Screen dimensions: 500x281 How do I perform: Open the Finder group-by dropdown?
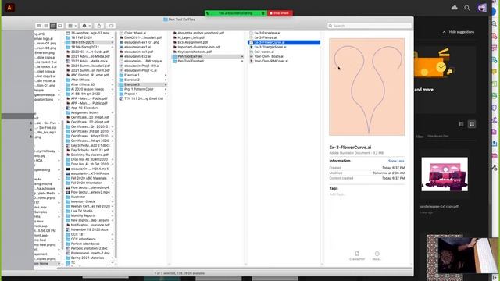pyautogui.click(x=73, y=26)
